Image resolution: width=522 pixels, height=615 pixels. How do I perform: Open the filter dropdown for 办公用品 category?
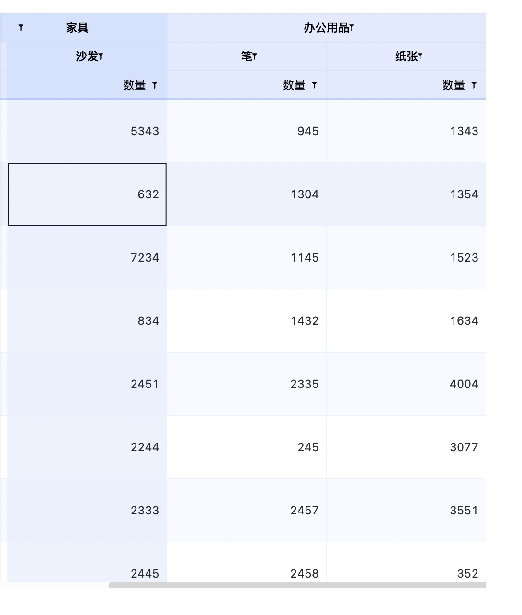tap(353, 28)
